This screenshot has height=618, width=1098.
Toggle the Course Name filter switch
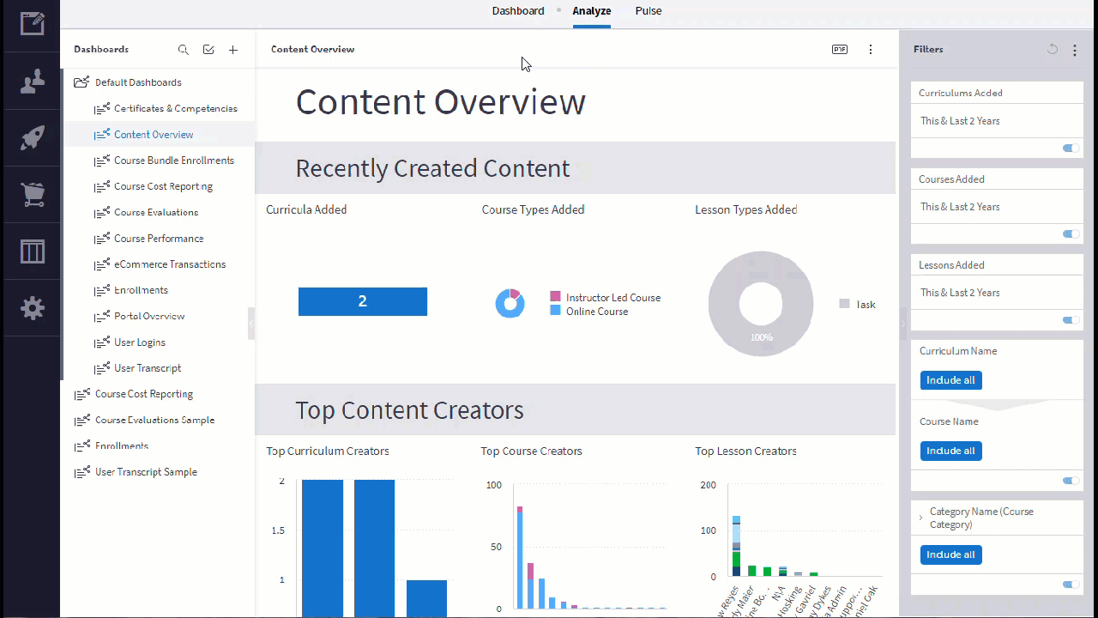pos(1071,481)
